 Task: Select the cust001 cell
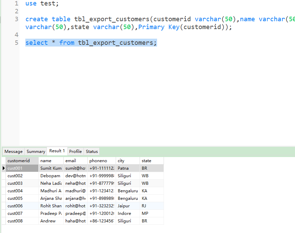click(22, 168)
